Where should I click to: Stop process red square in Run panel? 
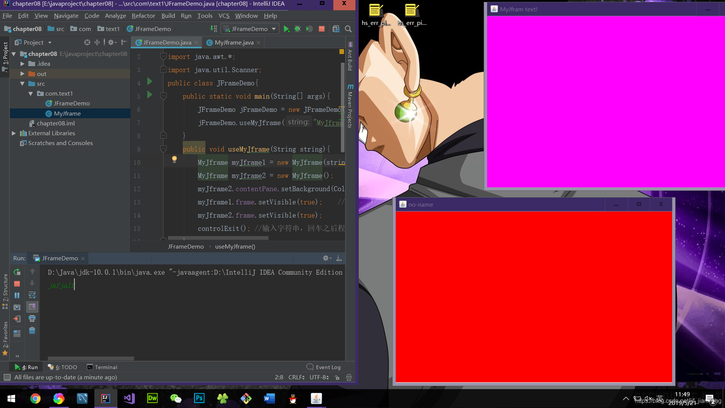pos(17,284)
